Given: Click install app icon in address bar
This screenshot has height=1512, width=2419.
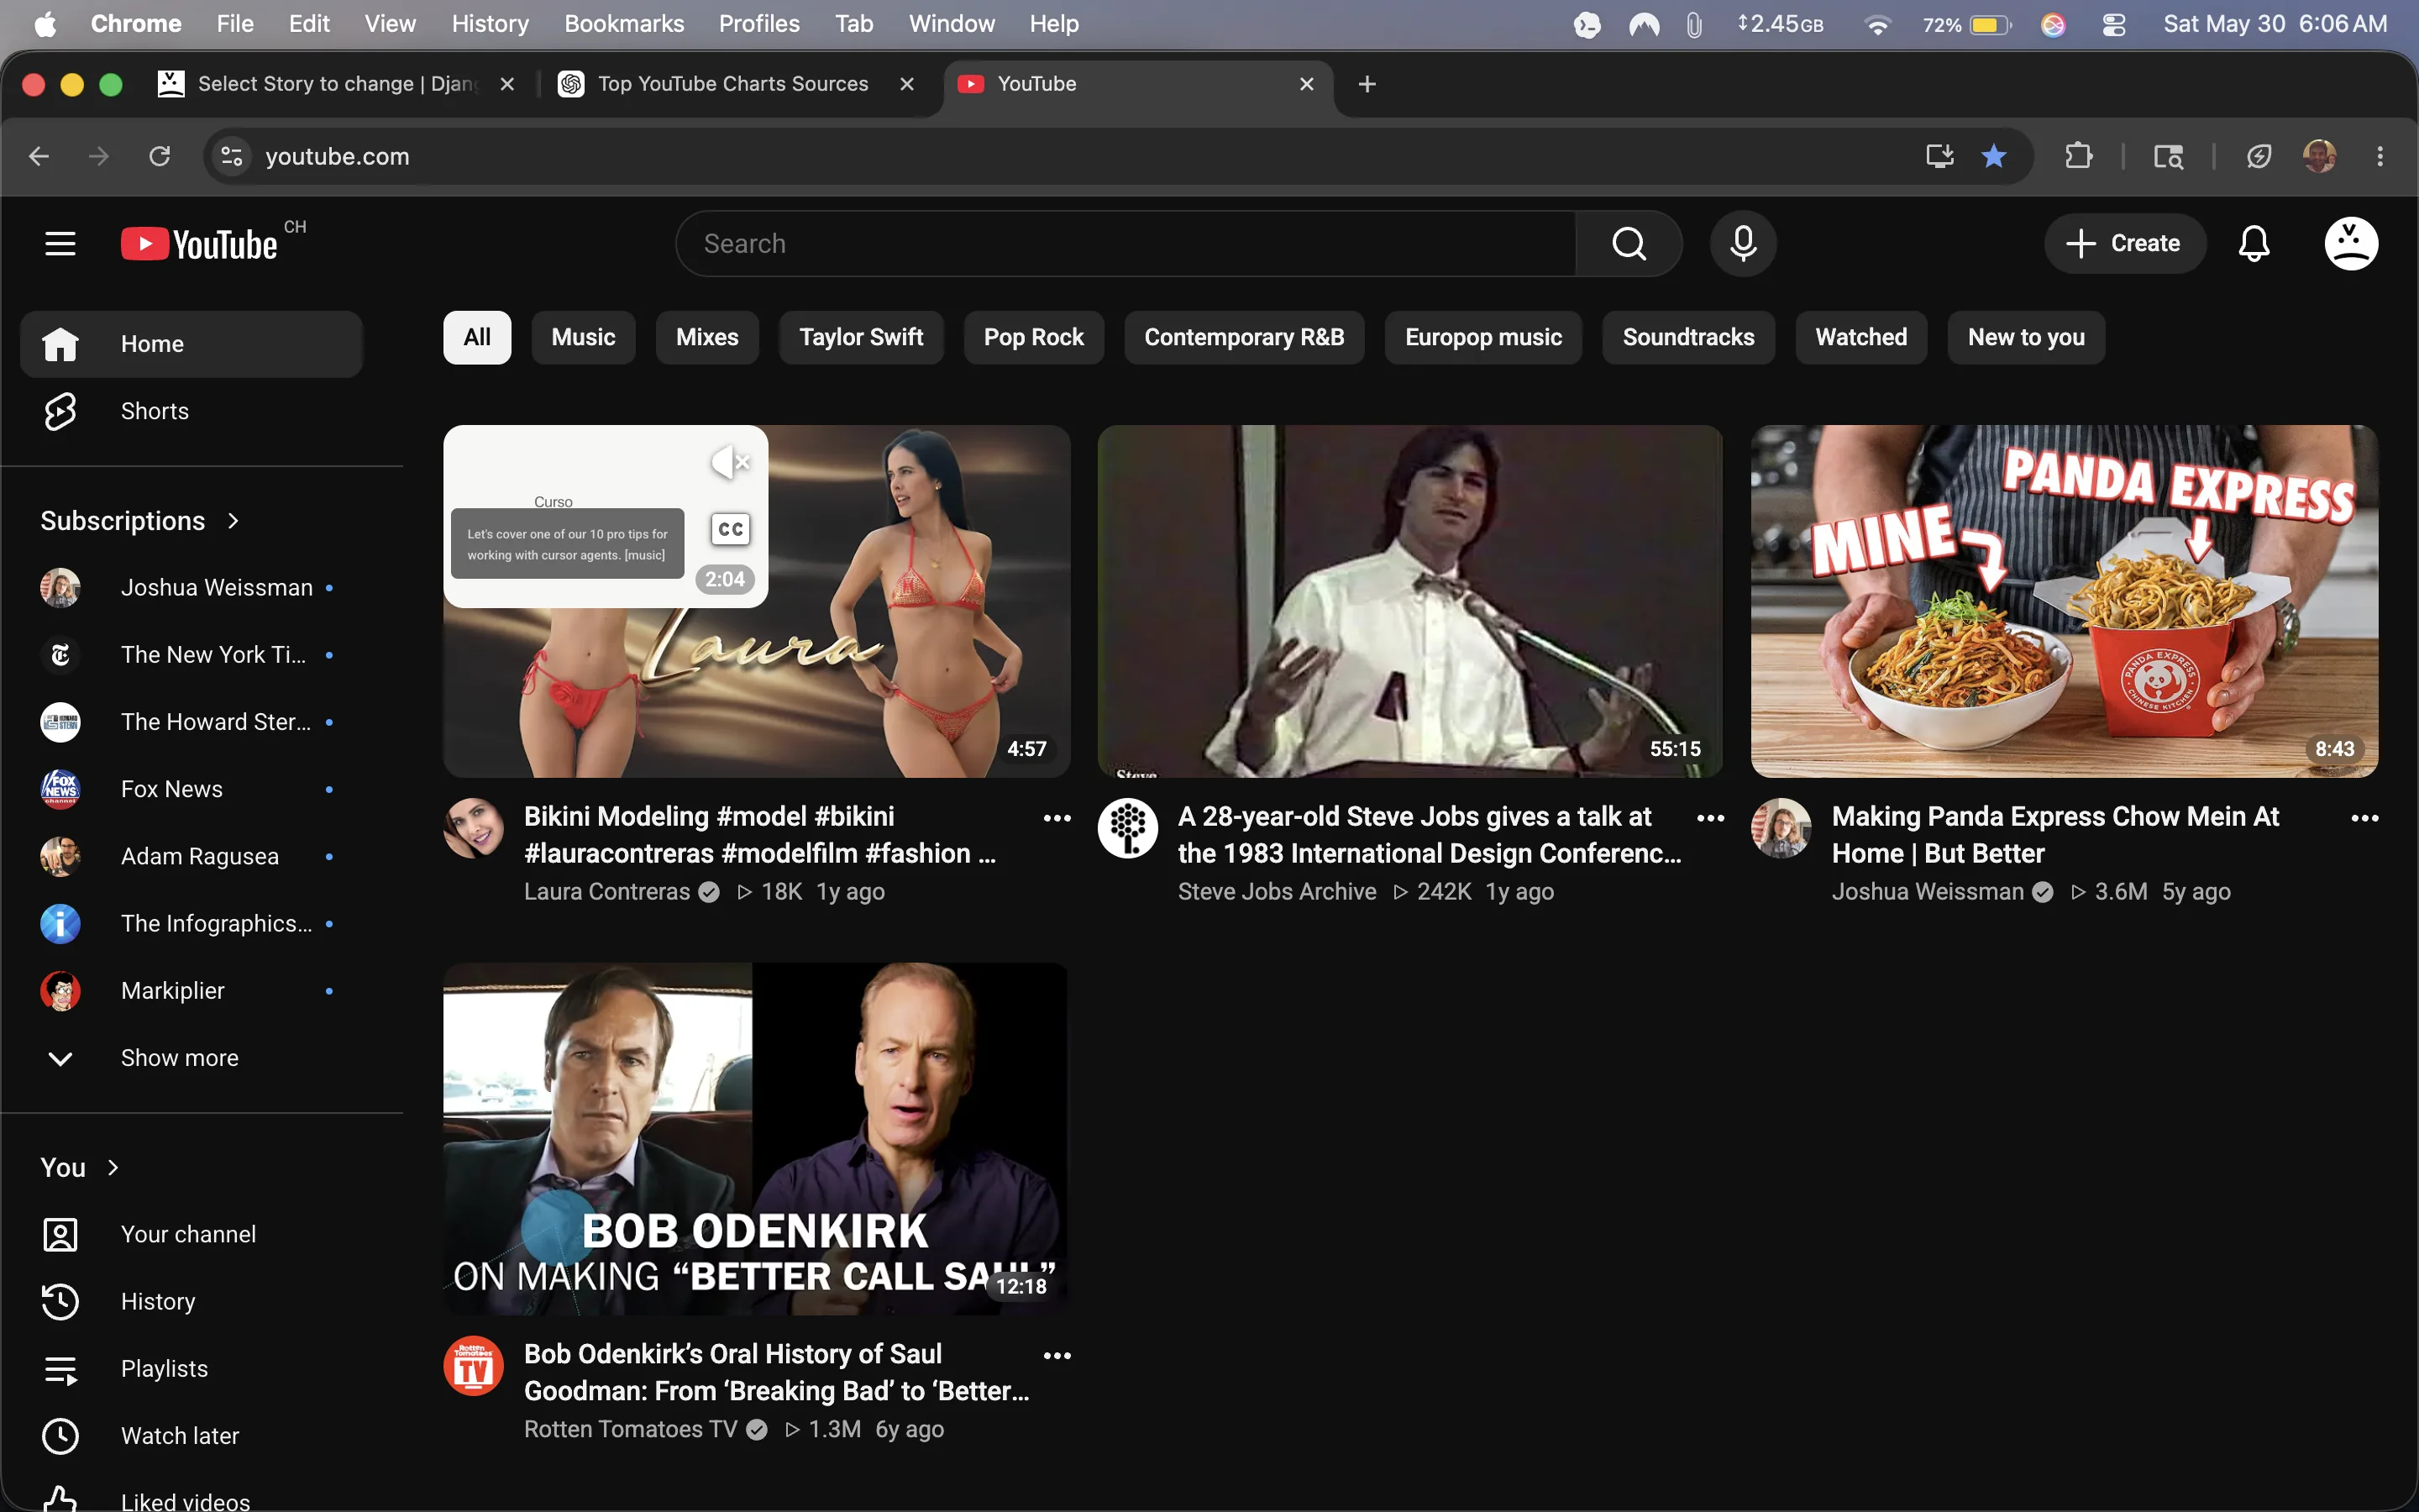Looking at the screenshot, I should point(1939,156).
